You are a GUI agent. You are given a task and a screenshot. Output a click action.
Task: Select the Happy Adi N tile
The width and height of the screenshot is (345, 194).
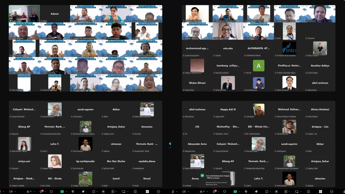(228, 109)
